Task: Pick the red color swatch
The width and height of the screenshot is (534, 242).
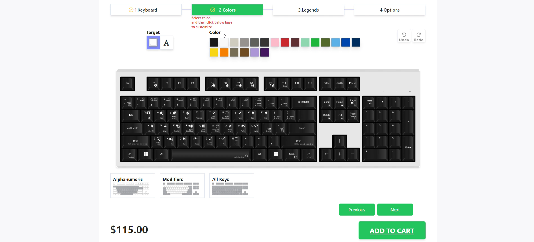Action: click(285, 42)
